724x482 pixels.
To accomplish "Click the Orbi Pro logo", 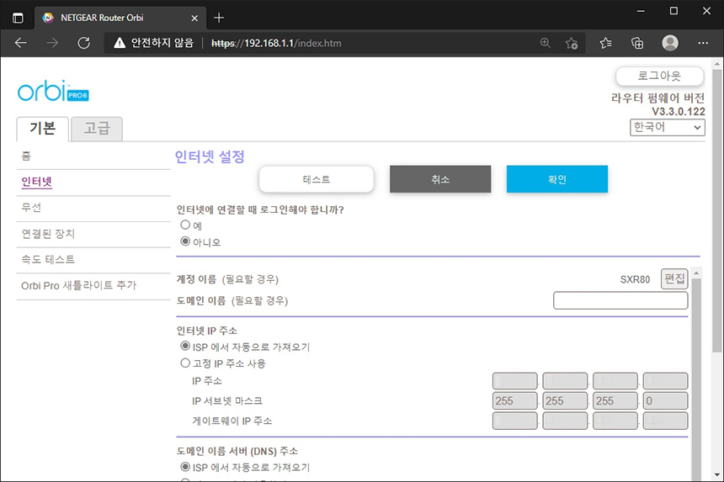I will coord(53,90).
